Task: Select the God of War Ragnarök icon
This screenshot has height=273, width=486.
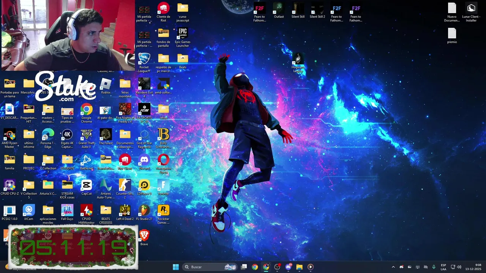Action: pos(144,139)
